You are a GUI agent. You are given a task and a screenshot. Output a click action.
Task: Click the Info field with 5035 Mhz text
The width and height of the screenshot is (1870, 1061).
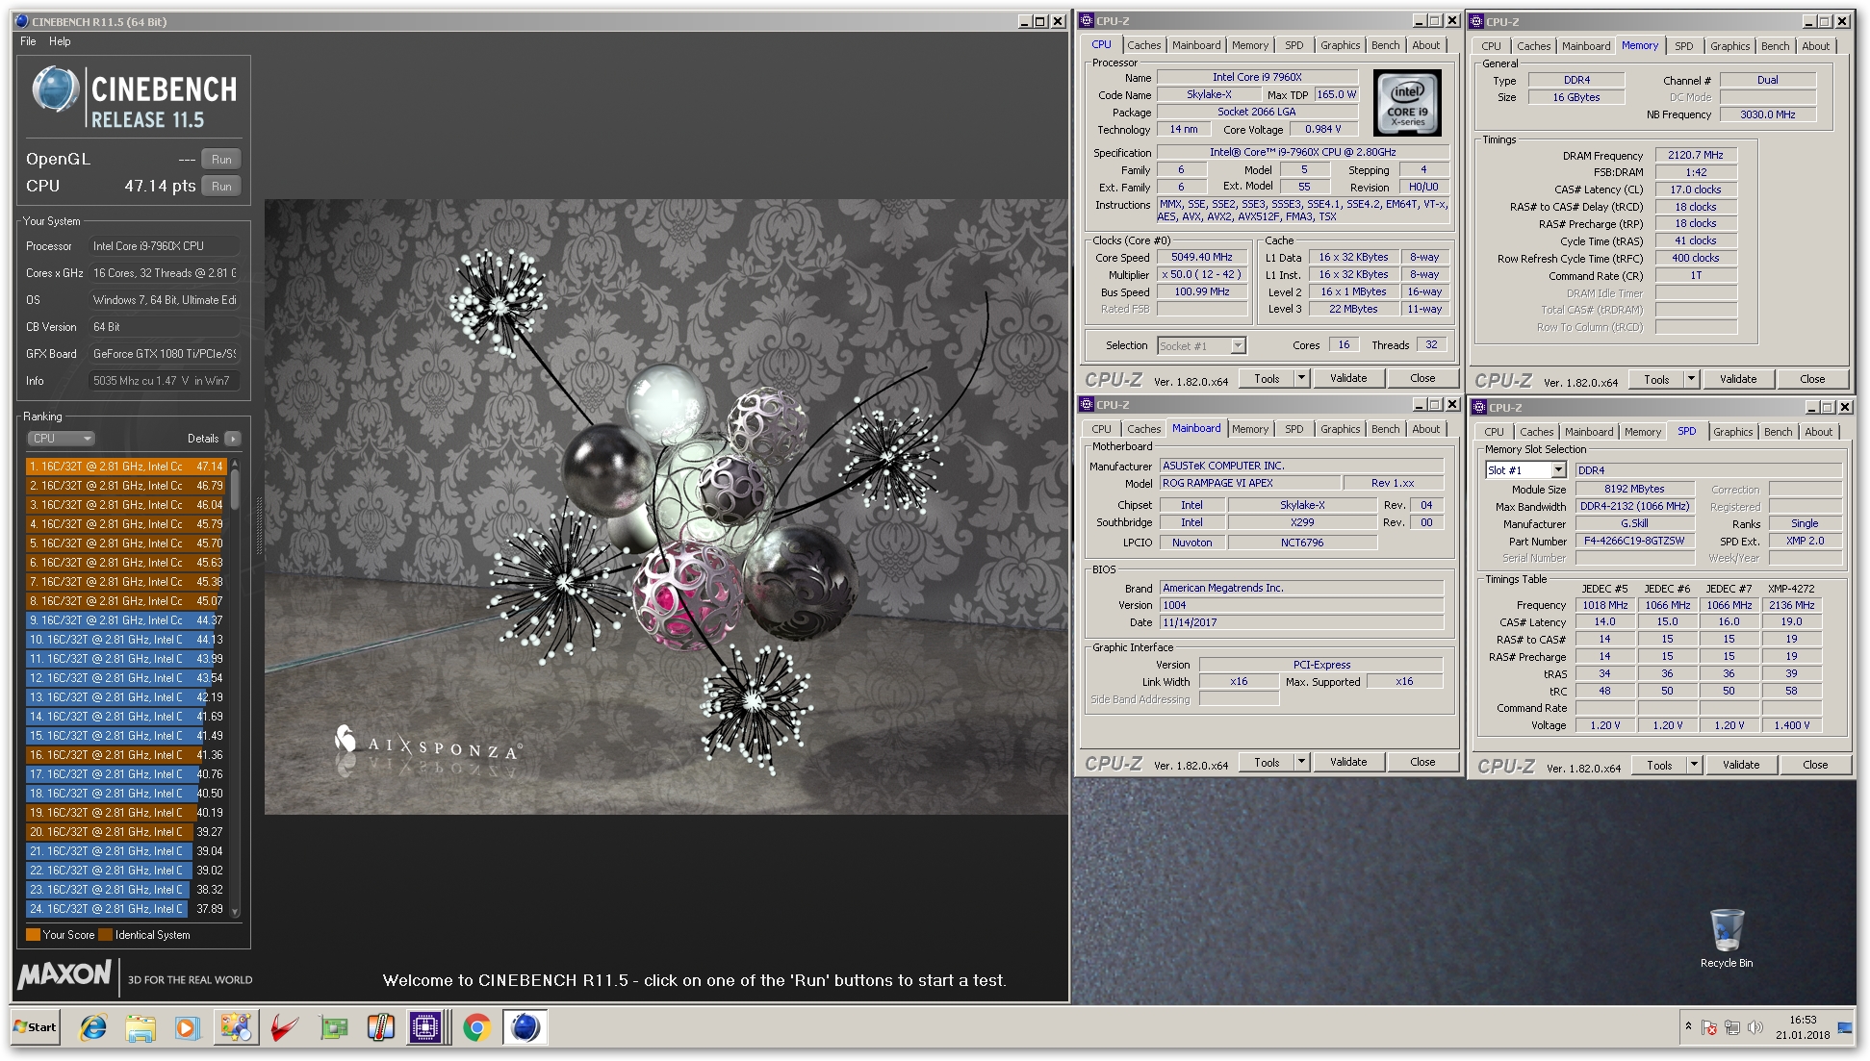[163, 381]
